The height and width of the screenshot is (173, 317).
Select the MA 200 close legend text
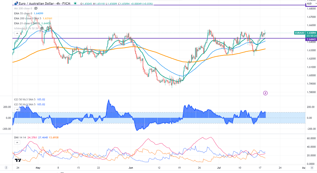(x=23, y=9)
